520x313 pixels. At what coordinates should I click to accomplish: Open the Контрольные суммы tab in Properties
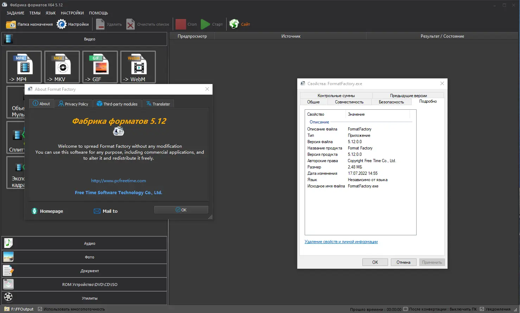tap(336, 96)
